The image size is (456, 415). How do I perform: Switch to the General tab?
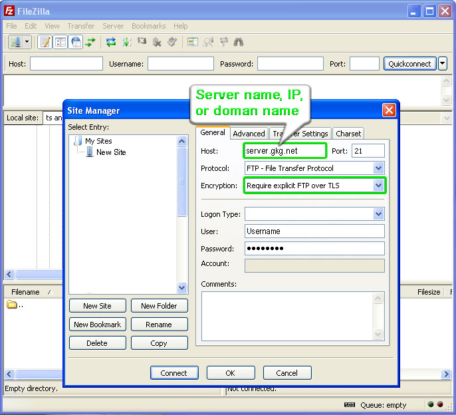pyautogui.click(x=213, y=132)
